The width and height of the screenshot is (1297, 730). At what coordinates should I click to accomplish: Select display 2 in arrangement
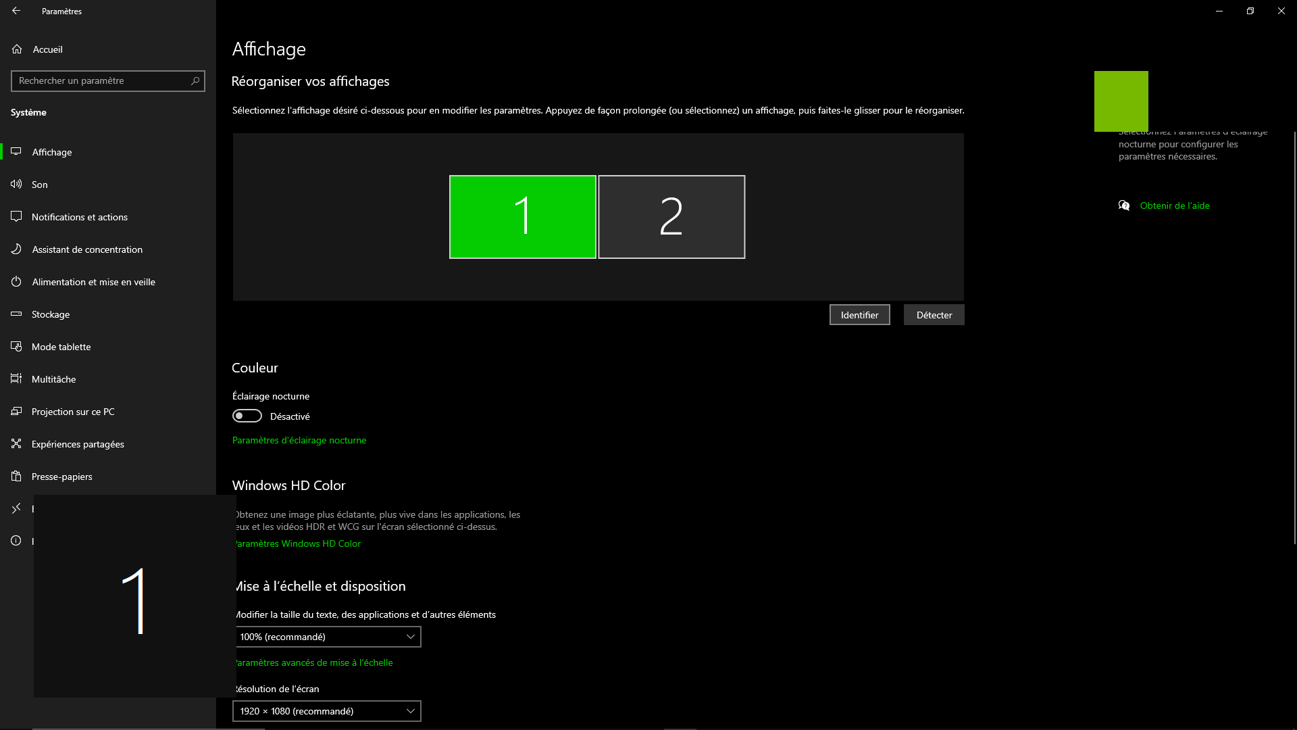pyautogui.click(x=671, y=217)
